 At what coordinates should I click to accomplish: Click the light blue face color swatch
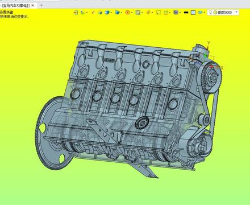pyautogui.click(x=193, y=13)
